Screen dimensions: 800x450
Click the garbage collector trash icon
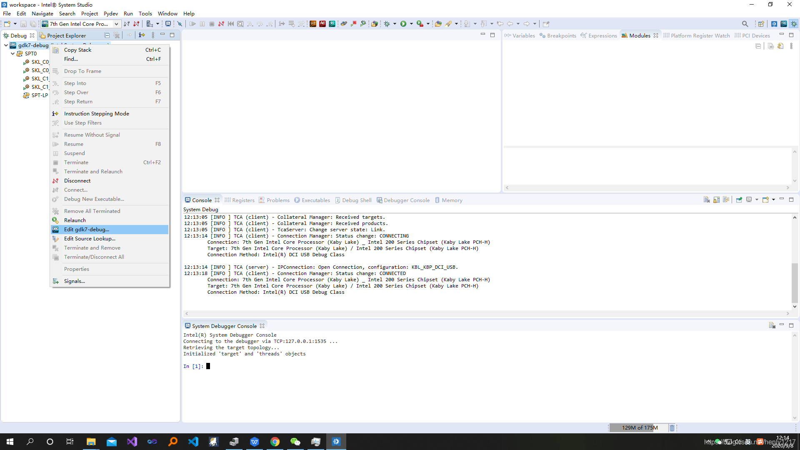(x=672, y=428)
